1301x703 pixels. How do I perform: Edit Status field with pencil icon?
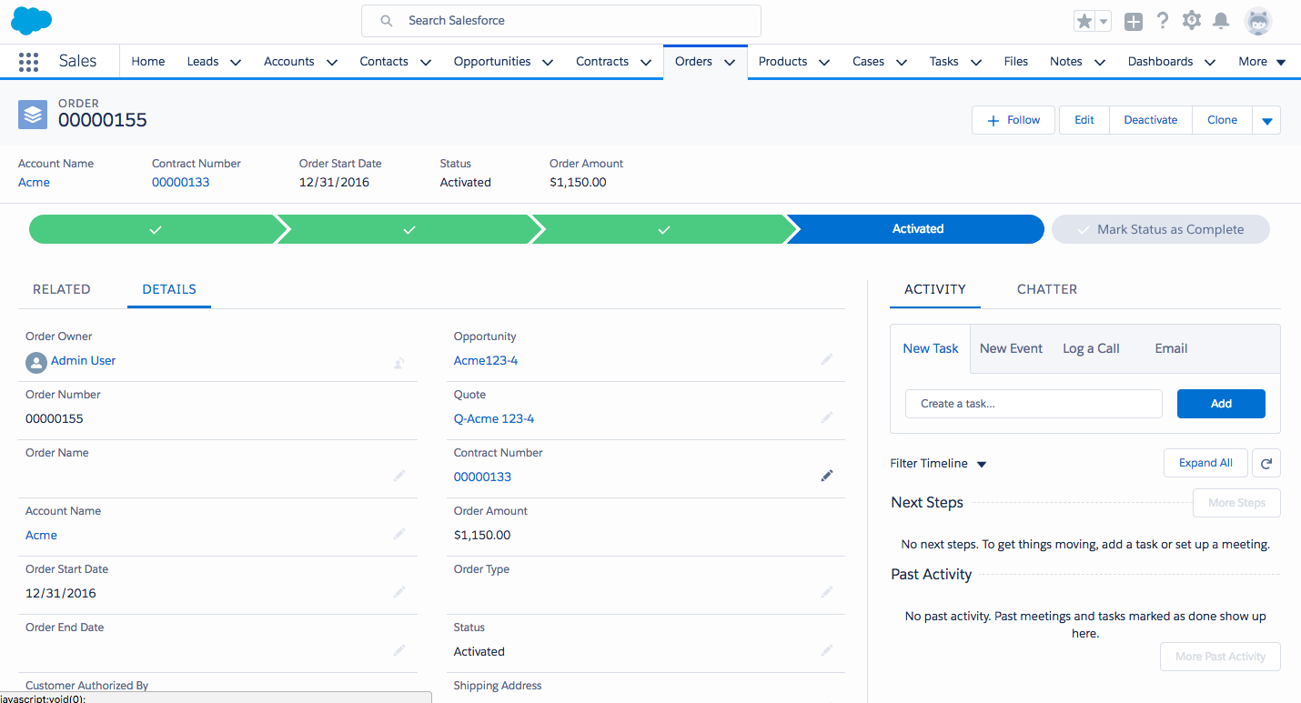[827, 650]
